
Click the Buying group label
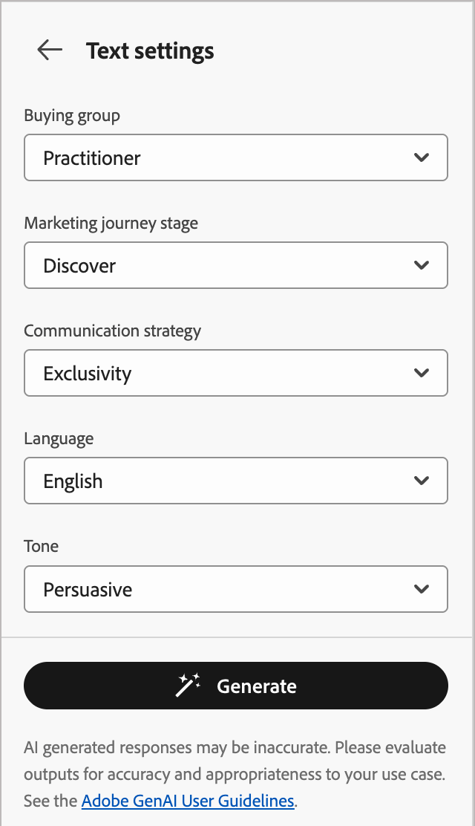[72, 116]
